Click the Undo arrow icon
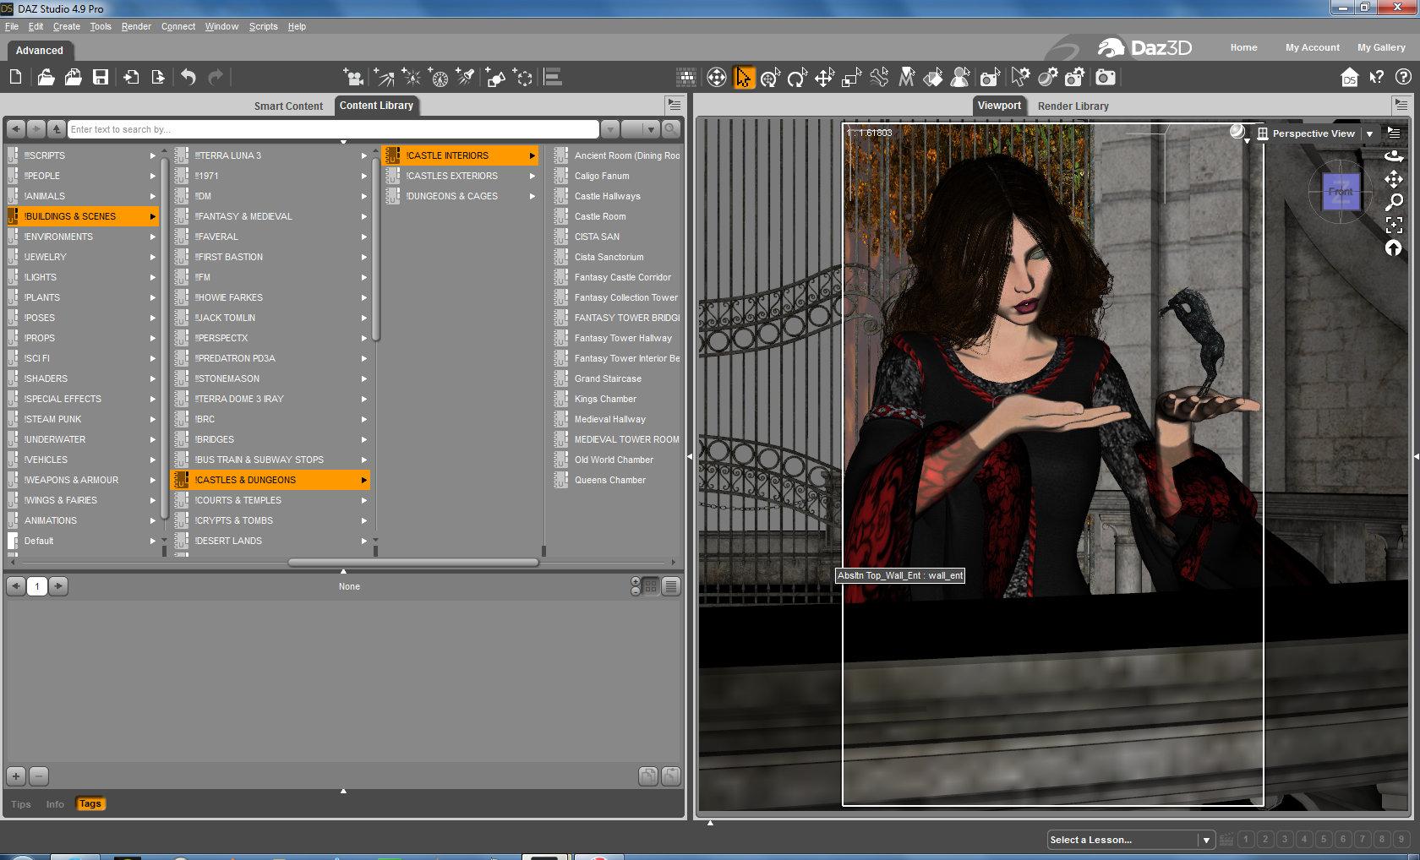1420x860 pixels. [188, 78]
